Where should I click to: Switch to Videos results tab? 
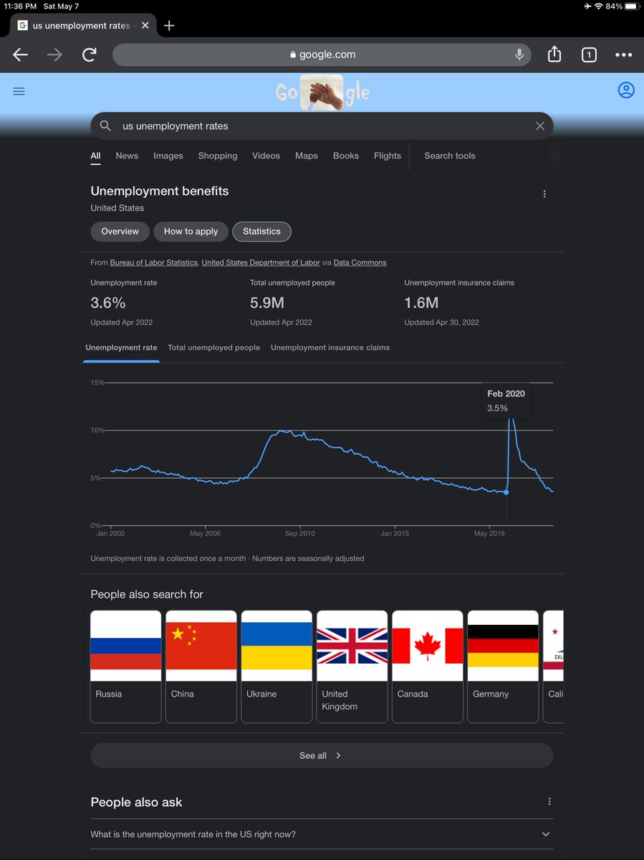click(266, 156)
